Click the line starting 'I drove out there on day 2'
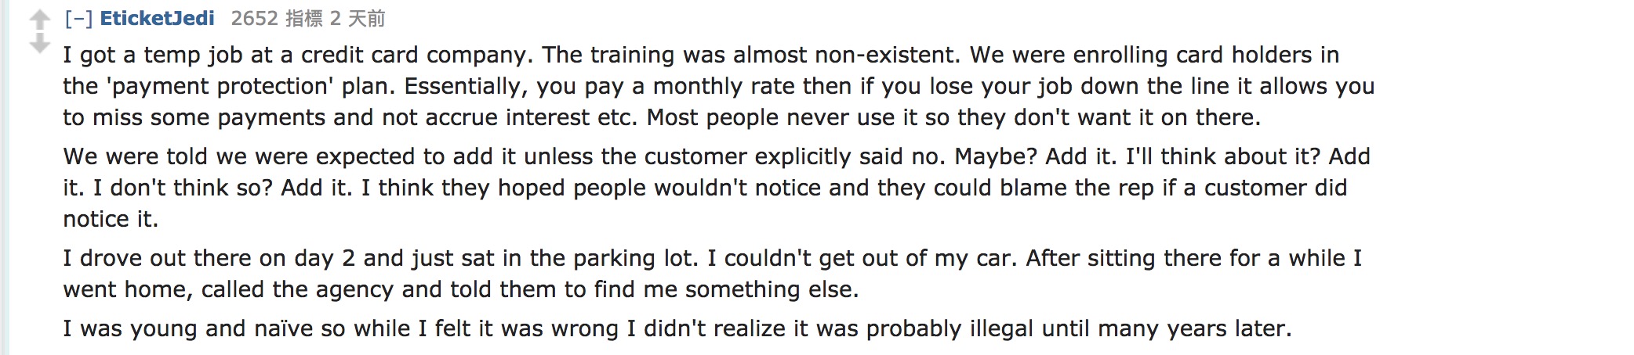 pyautogui.click(x=713, y=258)
